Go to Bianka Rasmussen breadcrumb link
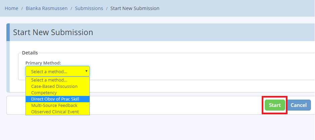The height and width of the screenshot is (140, 315). coord(47,8)
